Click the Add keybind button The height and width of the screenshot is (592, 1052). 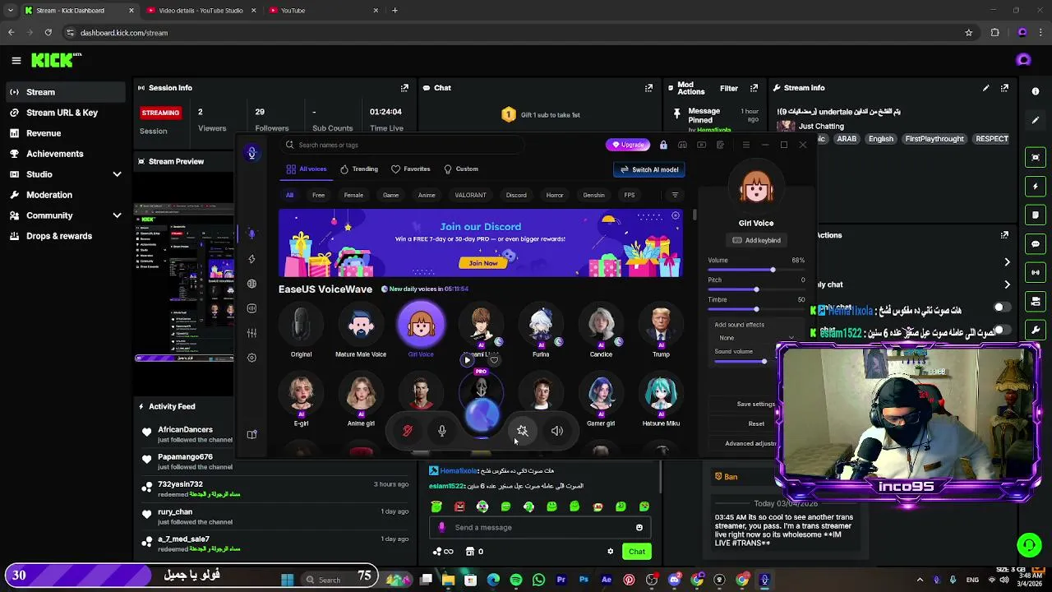(x=756, y=240)
